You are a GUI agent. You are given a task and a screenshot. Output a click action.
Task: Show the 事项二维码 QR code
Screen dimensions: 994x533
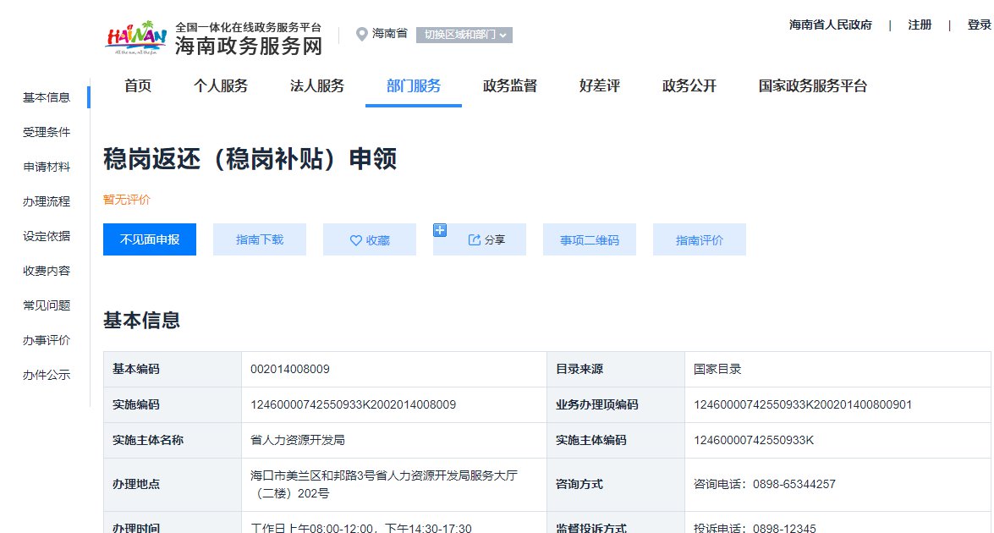(x=590, y=240)
